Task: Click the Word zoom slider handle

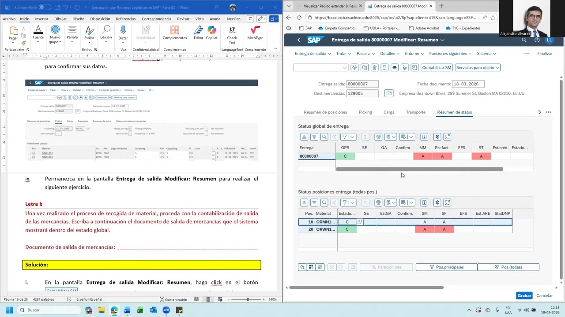Action: coord(248,299)
